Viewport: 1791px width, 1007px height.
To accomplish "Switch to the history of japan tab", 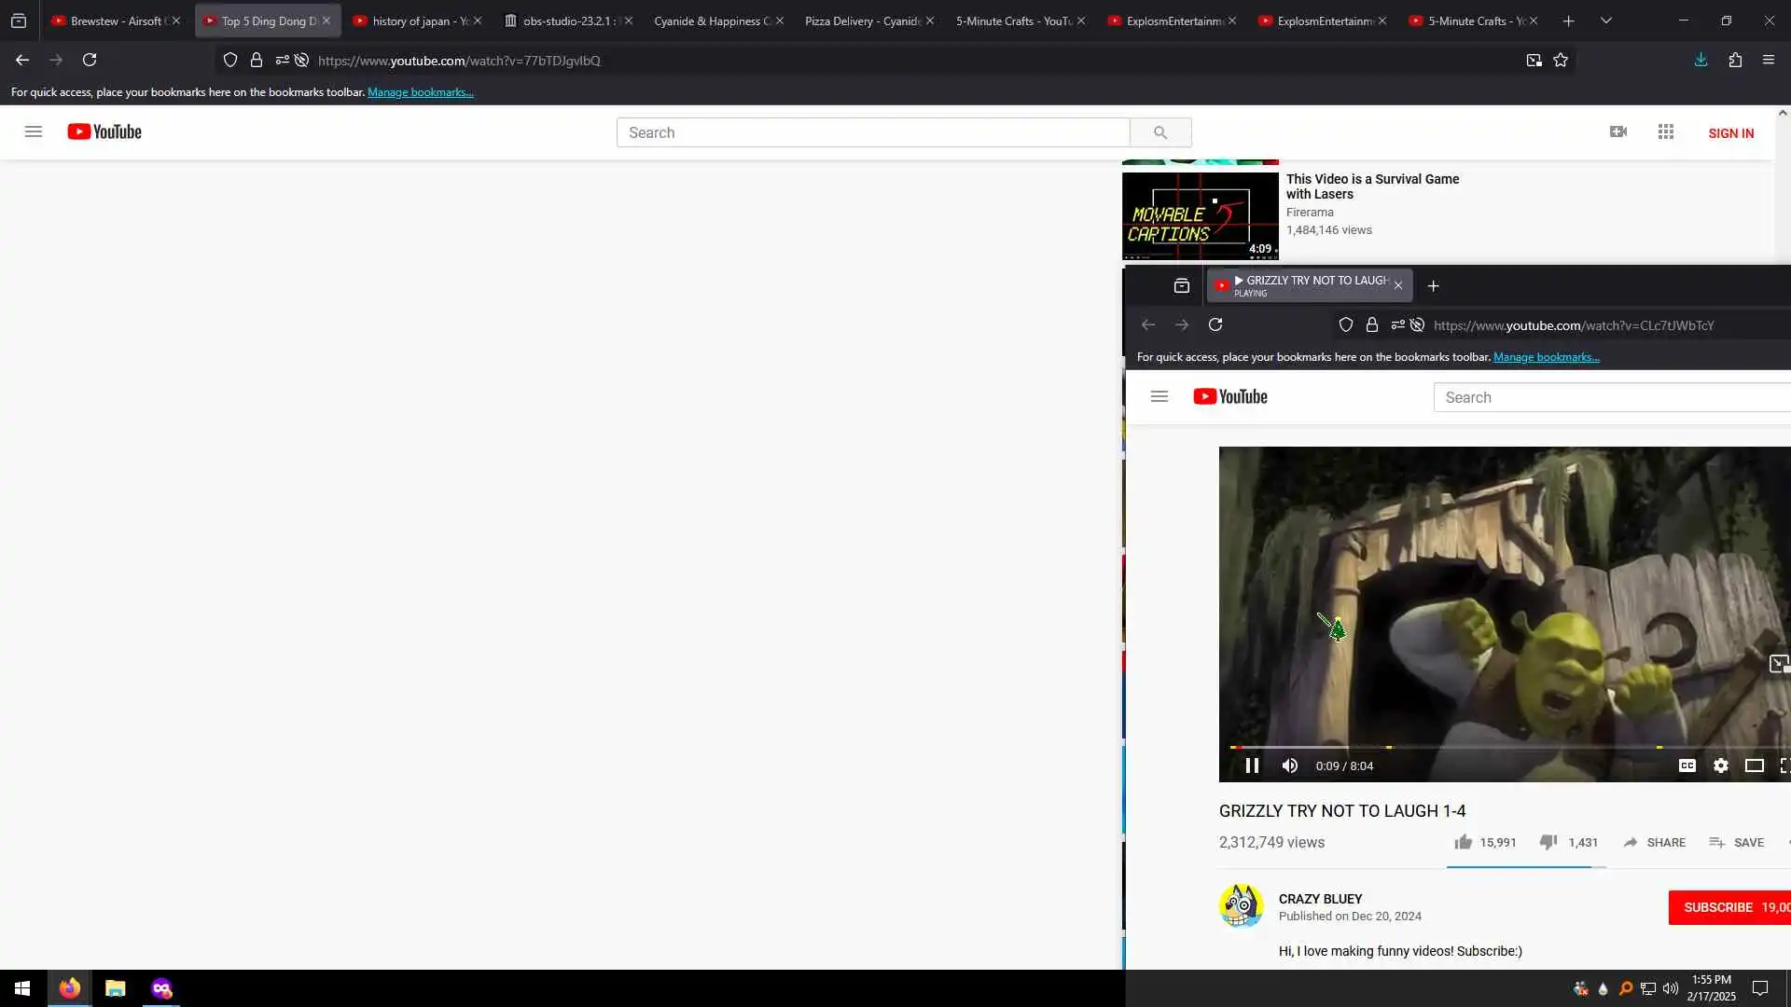I will tap(413, 21).
